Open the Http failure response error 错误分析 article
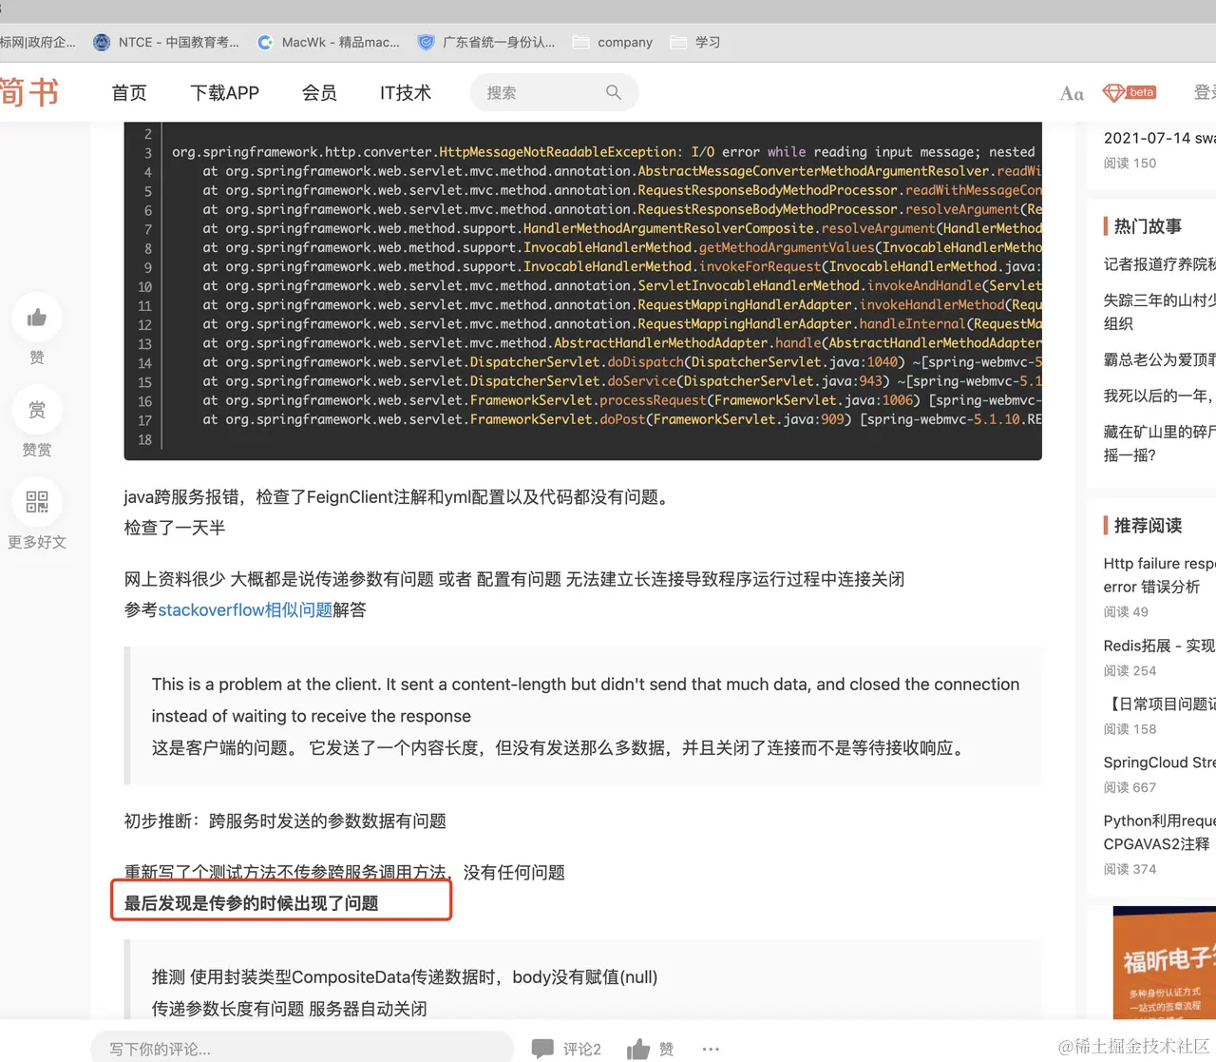The height and width of the screenshot is (1062, 1216). pyautogui.click(x=1159, y=575)
